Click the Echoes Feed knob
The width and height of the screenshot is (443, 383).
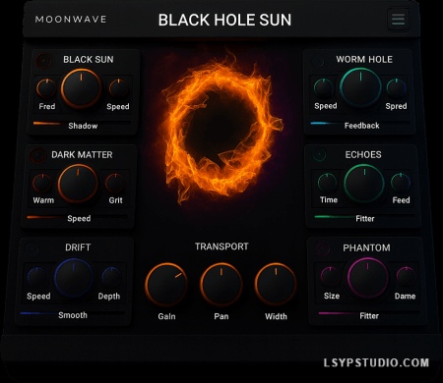[x=401, y=183]
